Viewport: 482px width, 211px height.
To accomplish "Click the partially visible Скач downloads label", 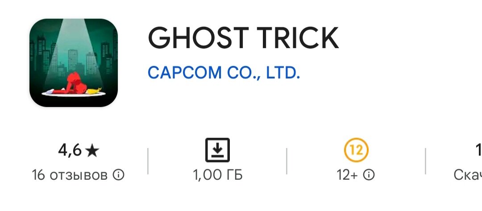I will tap(468, 175).
